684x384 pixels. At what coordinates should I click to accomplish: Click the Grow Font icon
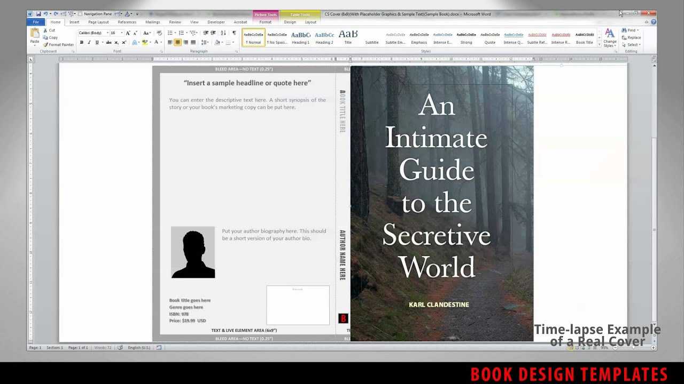[128, 33]
